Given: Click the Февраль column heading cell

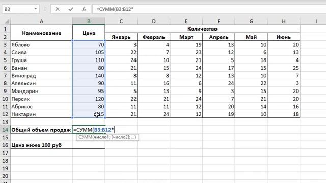Looking at the screenshot, I should (x=154, y=37).
